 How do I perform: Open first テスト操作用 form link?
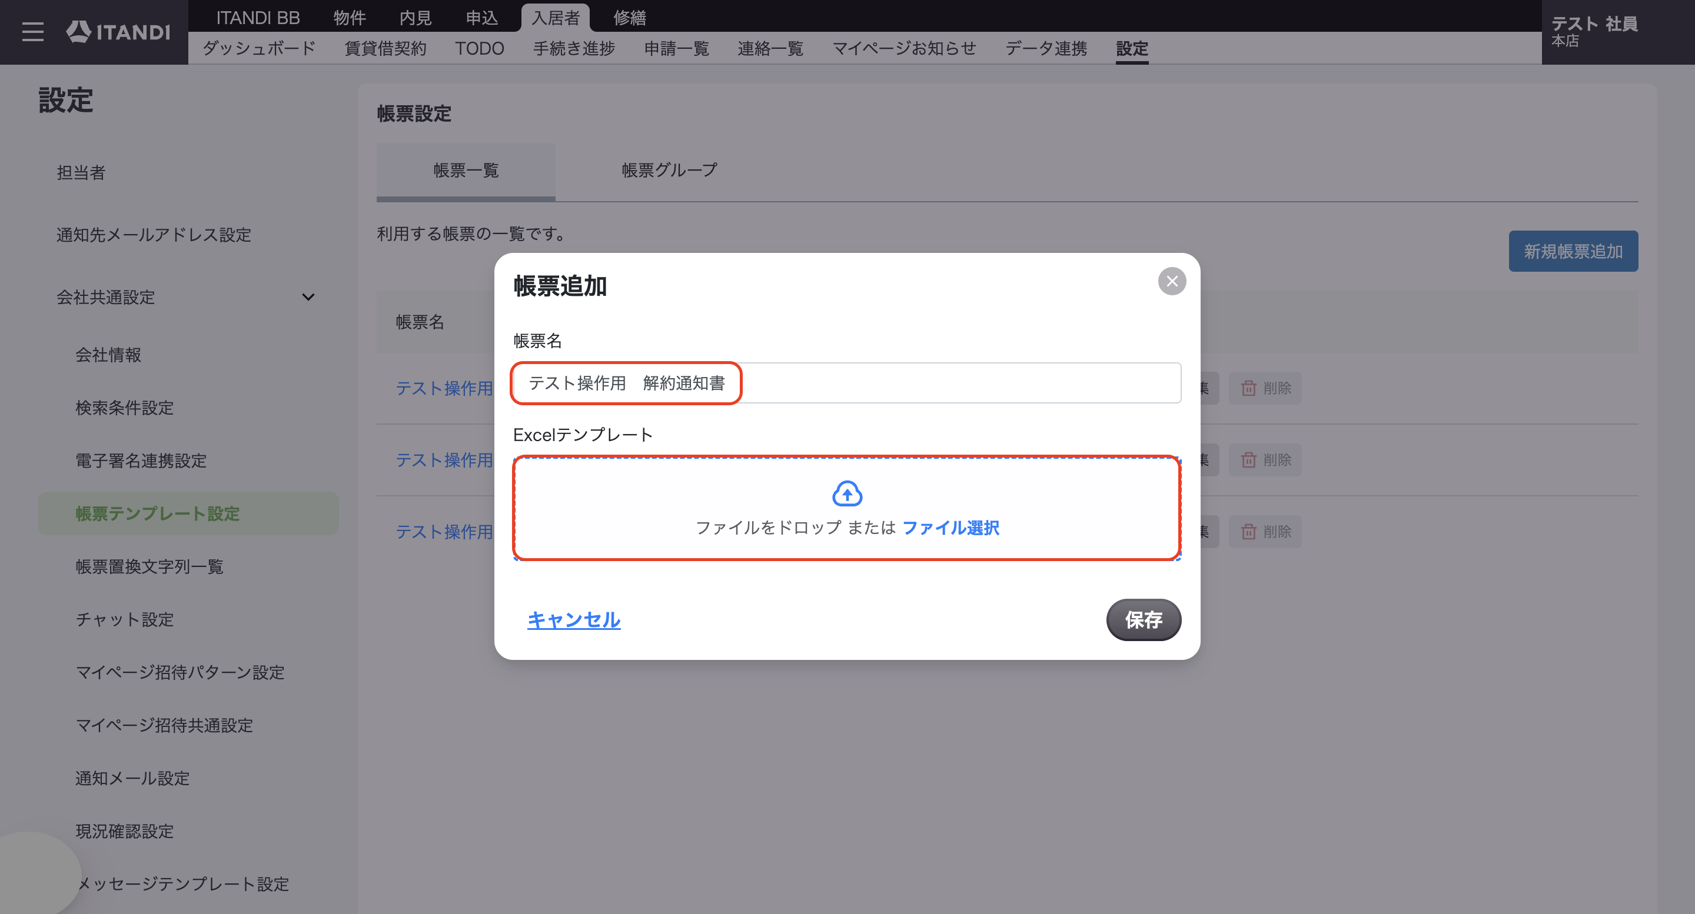(x=445, y=388)
